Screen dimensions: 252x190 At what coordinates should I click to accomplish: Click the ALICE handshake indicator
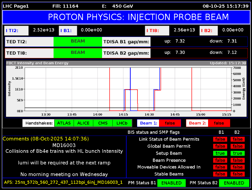coord(83,123)
